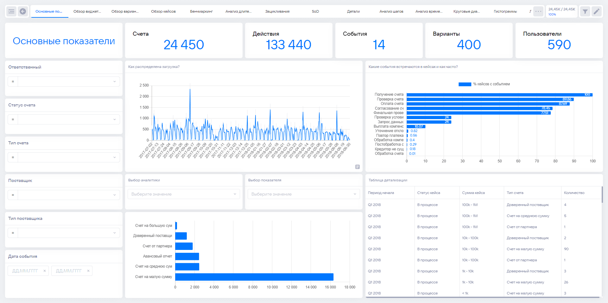
Task: Open the note icon under the load chart
Action: click(x=358, y=167)
